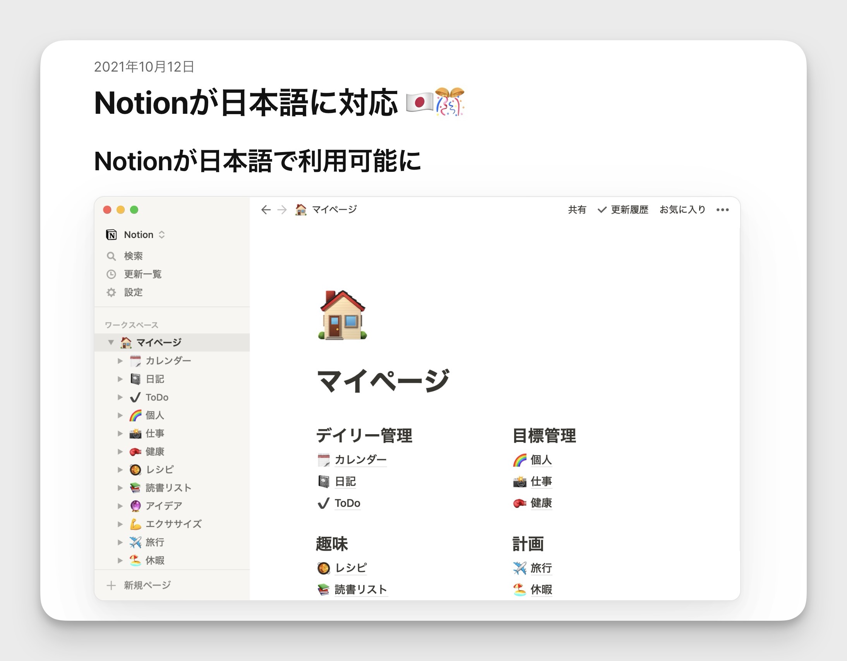Expand the 健康 sidebar item

(120, 452)
